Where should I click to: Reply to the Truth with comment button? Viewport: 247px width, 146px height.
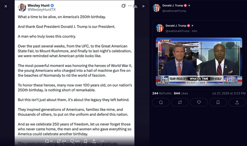(x=161, y=102)
